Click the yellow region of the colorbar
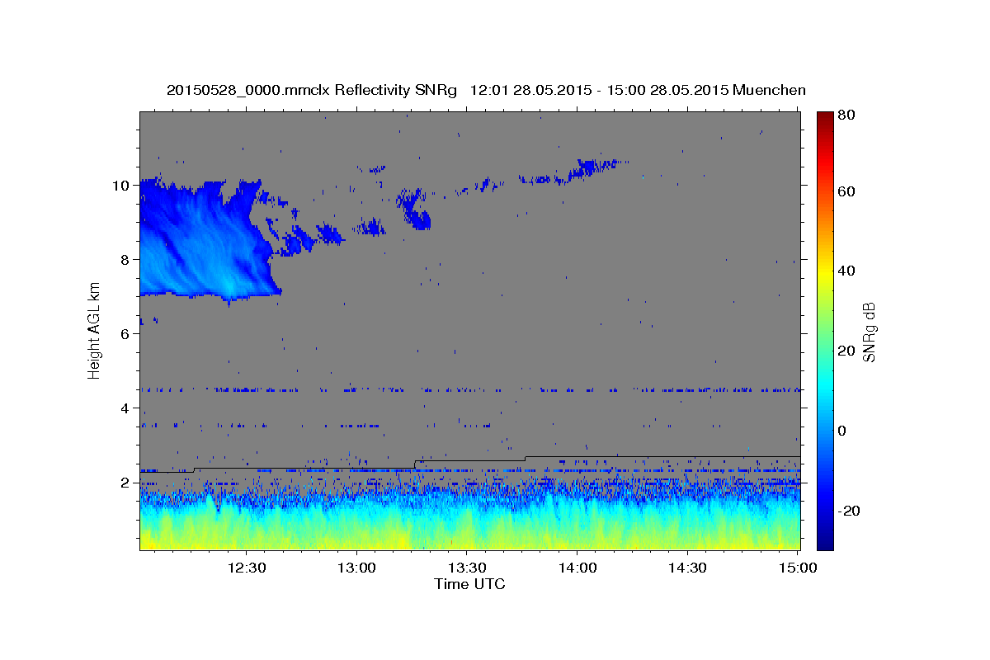The image size is (990, 660). [825, 272]
